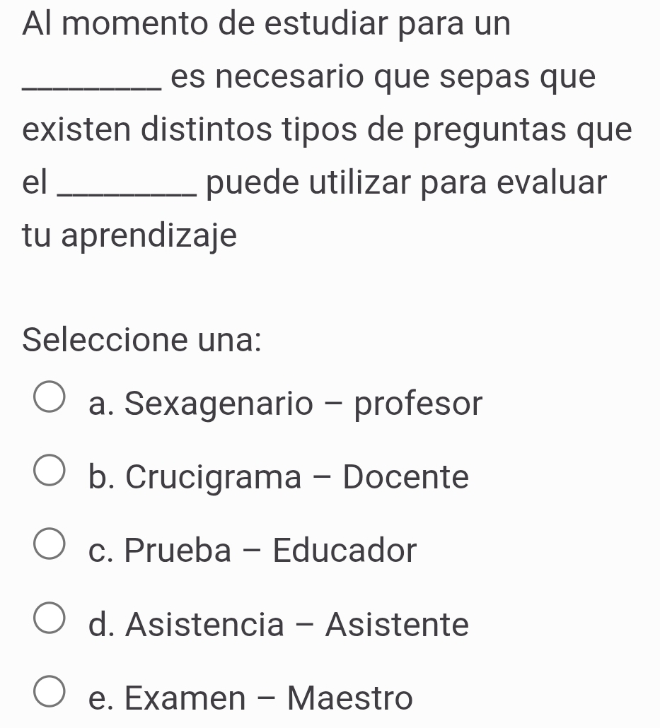Click the "tu aprendizaje" line of the question

[129, 236]
